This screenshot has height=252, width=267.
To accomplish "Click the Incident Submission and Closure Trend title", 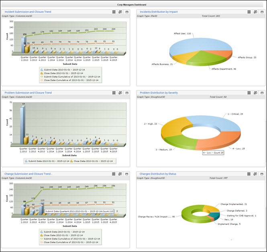I will coord(28,12).
